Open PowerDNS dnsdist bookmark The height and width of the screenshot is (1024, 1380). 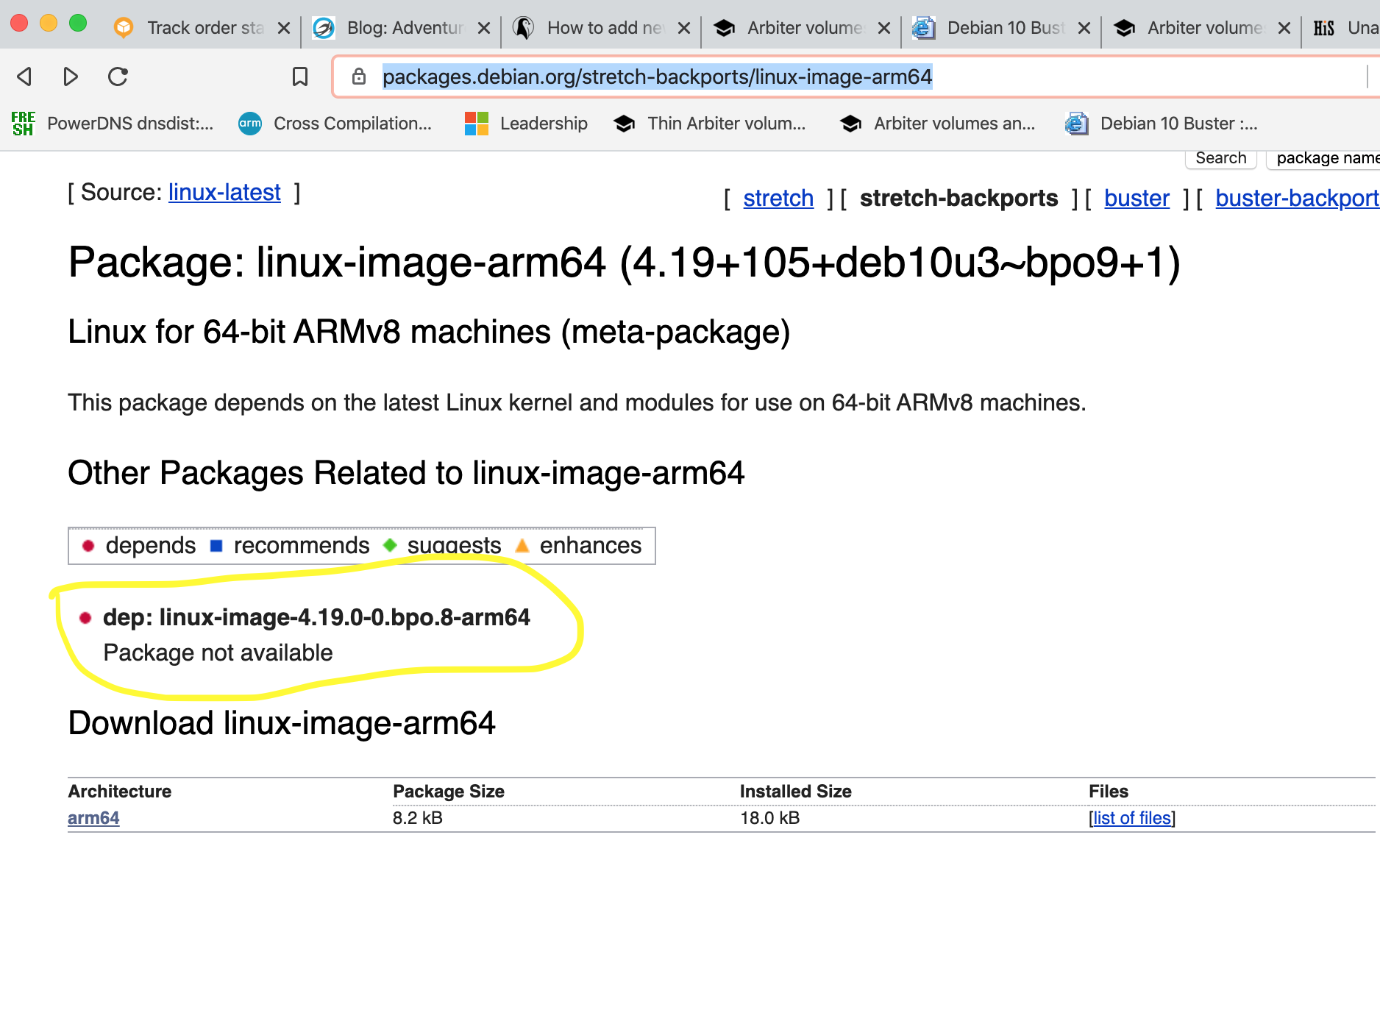pos(113,124)
